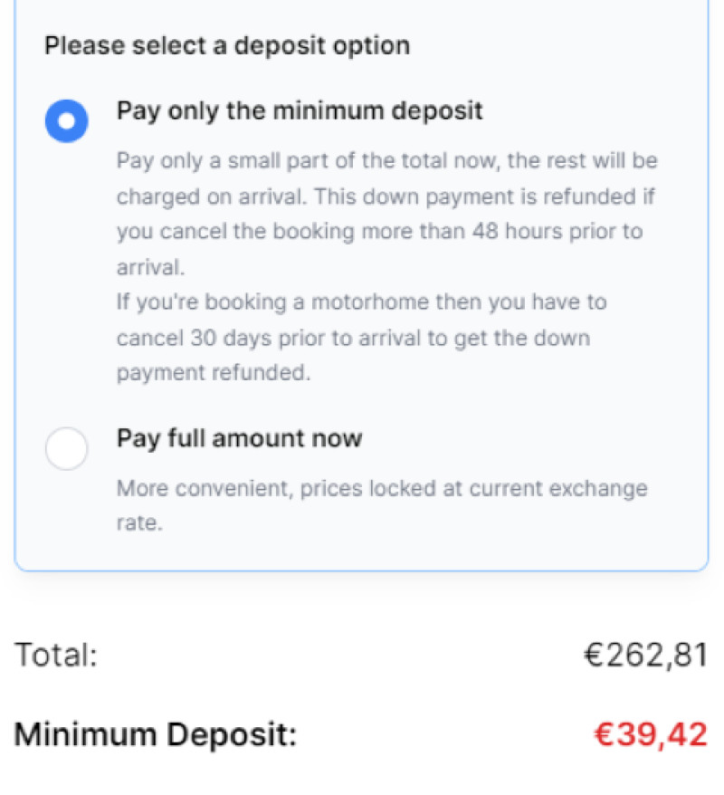Click 'Pay only a small part' description line

click(386, 161)
